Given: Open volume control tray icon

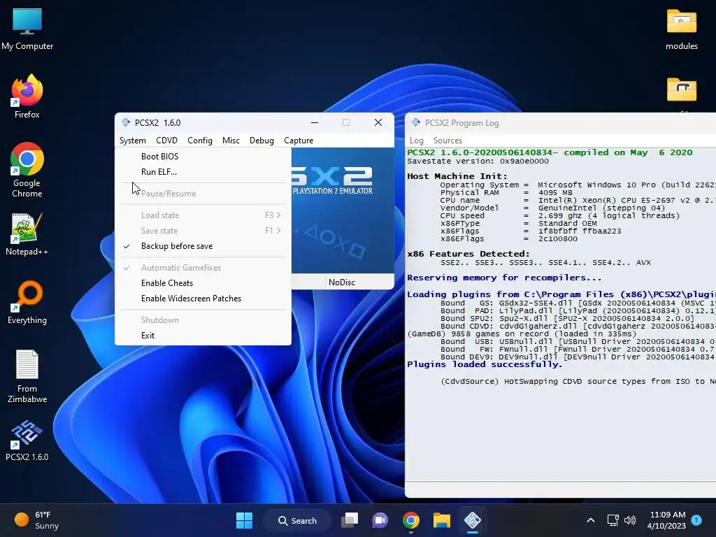Looking at the screenshot, I should [630, 520].
